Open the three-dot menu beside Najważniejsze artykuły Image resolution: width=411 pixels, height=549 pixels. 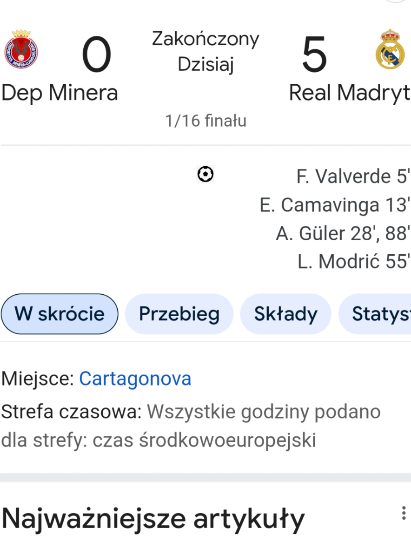click(404, 513)
